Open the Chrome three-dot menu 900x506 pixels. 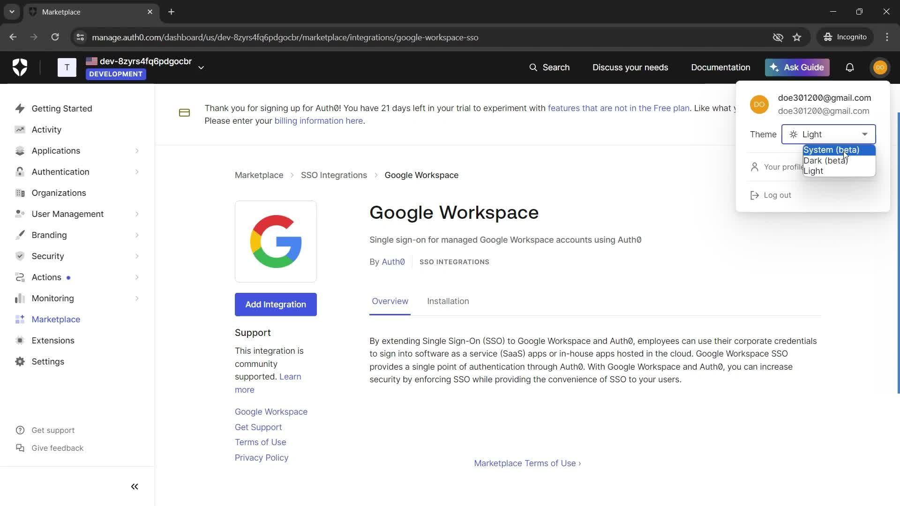(x=887, y=37)
